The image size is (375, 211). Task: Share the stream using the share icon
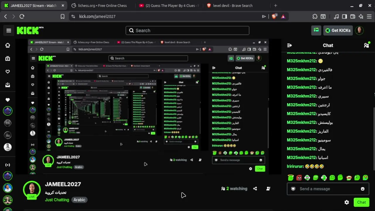click(255, 189)
